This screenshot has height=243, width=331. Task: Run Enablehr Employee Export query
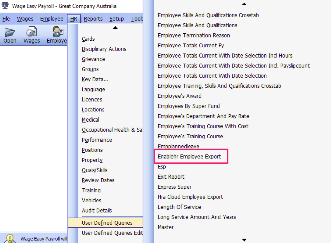coord(189,156)
